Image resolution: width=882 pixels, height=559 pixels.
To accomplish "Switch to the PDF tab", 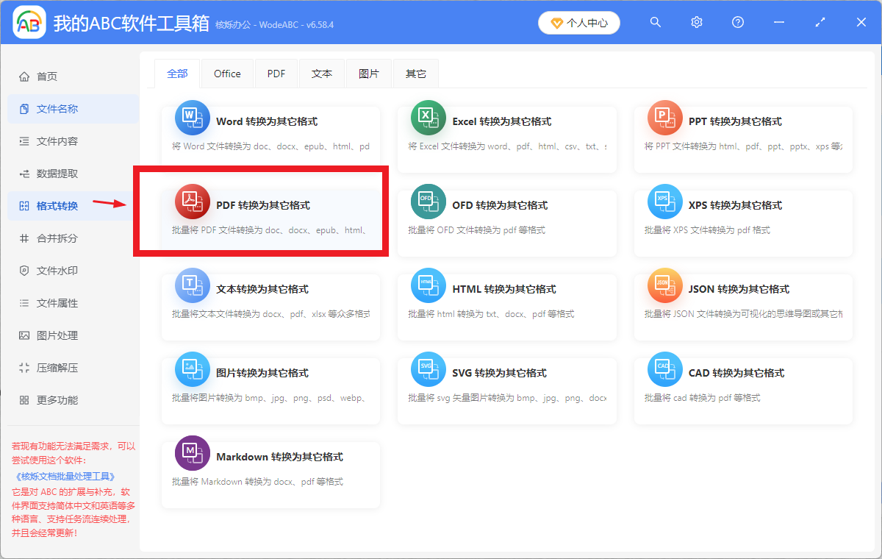I will click(x=276, y=73).
